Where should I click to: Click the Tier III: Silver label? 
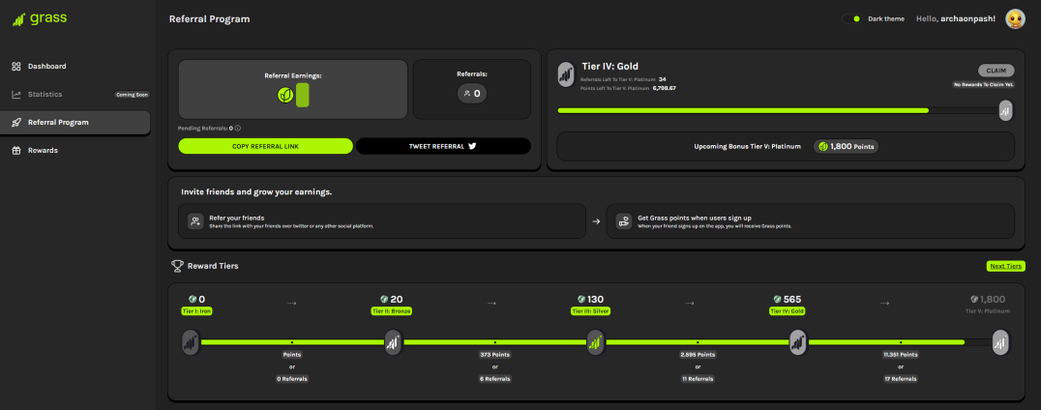point(590,310)
